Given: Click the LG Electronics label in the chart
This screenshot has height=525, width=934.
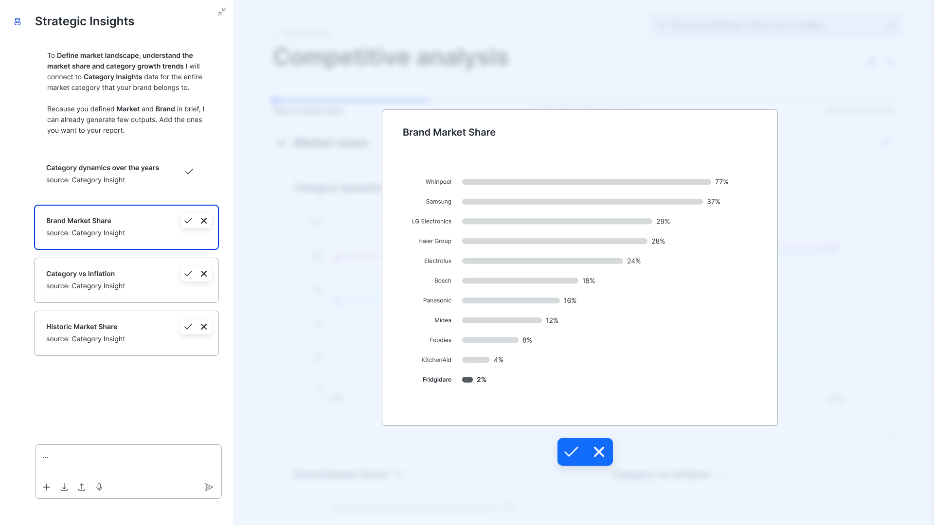Looking at the screenshot, I should tap(431, 222).
